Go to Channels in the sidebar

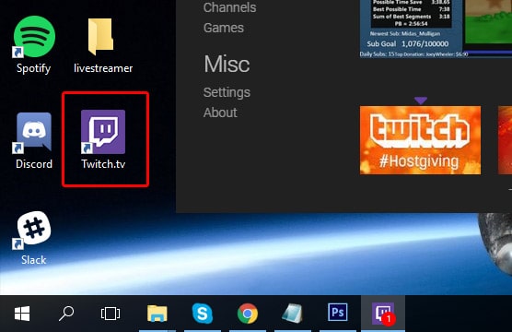[x=229, y=7]
